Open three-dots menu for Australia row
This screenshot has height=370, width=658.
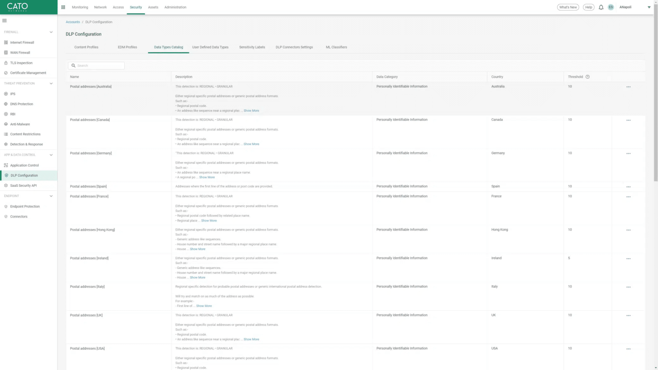(x=628, y=87)
